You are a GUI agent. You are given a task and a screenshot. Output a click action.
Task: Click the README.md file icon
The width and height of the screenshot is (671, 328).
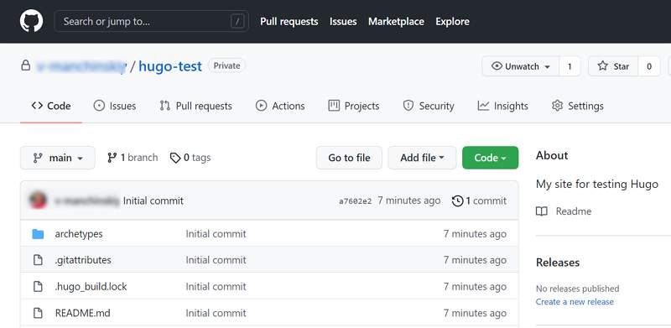(38, 313)
